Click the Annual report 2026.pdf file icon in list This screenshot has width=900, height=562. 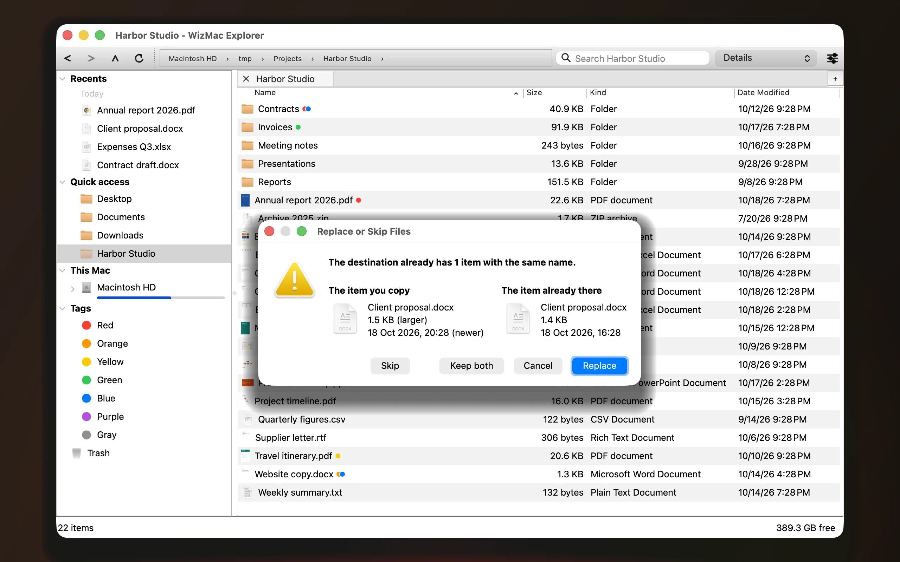click(245, 200)
